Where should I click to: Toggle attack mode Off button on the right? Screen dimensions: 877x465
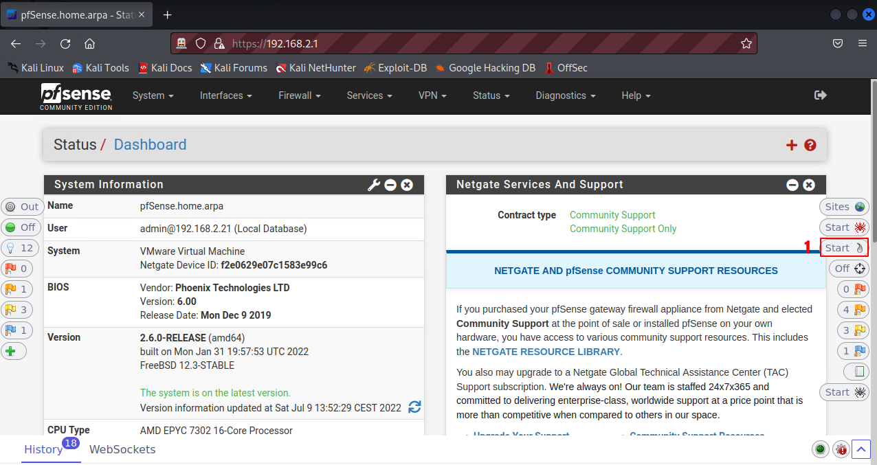849,269
